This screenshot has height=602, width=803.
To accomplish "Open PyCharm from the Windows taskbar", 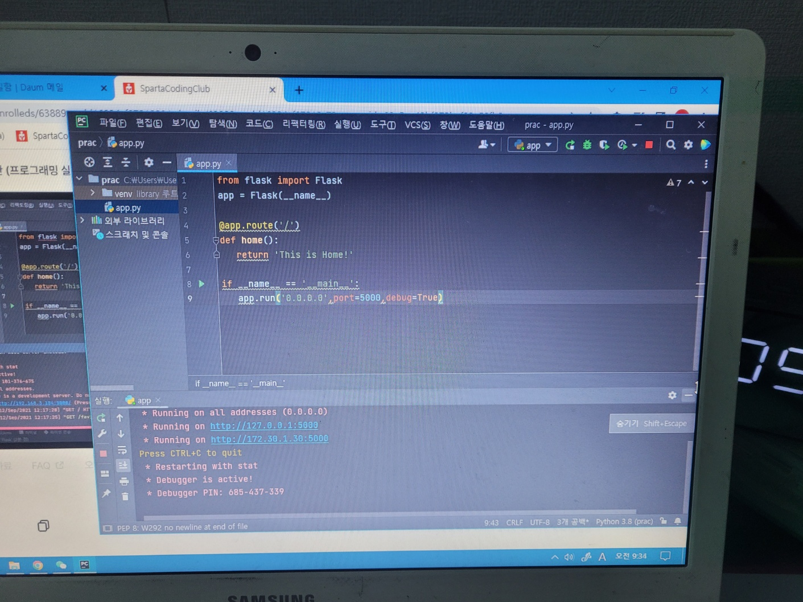I will coord(84,564).
